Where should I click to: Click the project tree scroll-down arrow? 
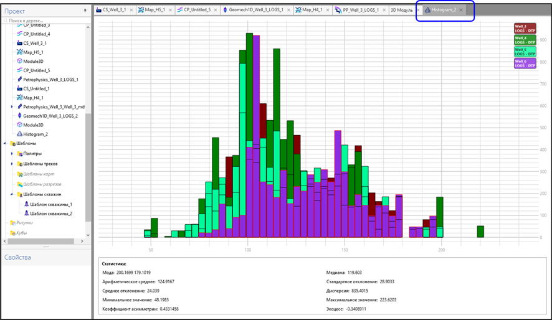[88, 235]
